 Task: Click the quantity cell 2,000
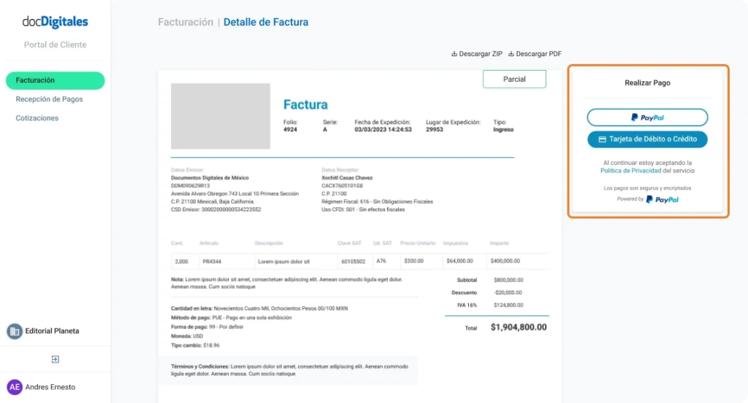pyautogui.click(x=185, y=261)
